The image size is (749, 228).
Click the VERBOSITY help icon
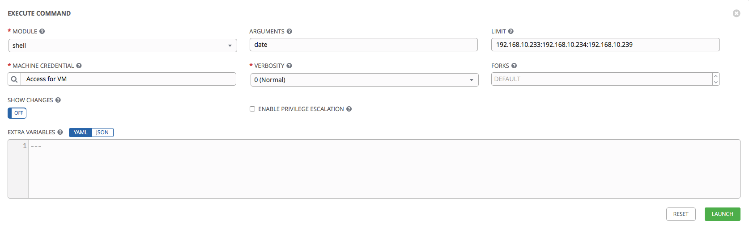coord(289,66)
